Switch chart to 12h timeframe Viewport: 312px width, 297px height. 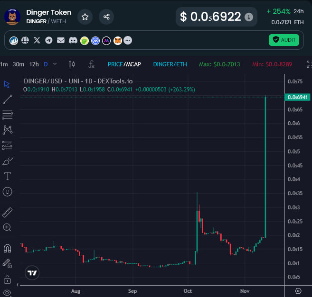pyautogui.click(x=34, y=64)
